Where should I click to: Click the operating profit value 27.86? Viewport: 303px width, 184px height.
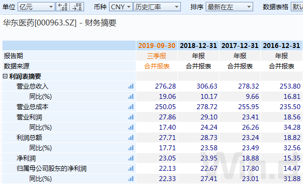(x=167, y=117)
